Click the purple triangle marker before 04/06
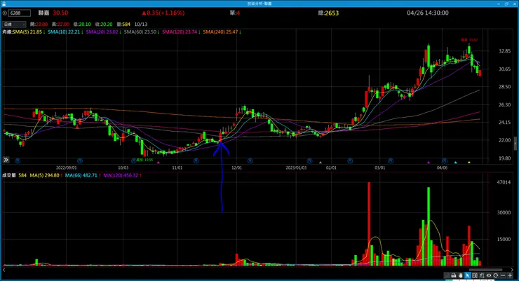 429,163
